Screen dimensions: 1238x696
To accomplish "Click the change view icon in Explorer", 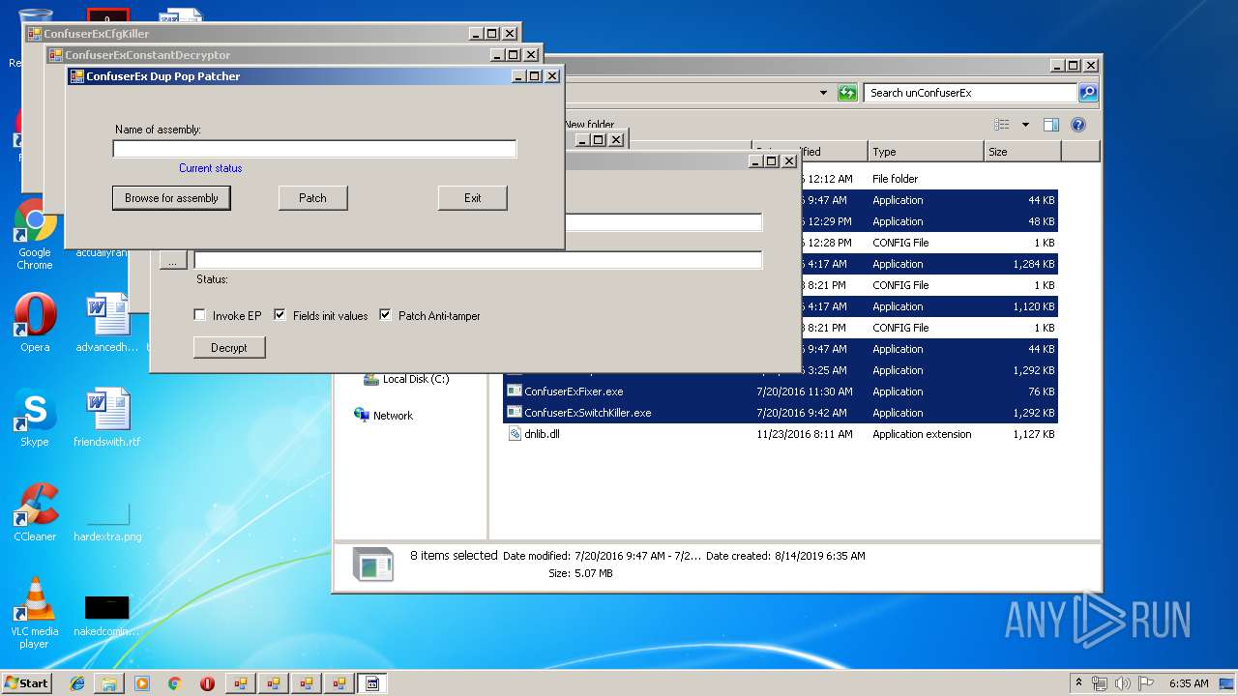I will [x=1002, y=125].
